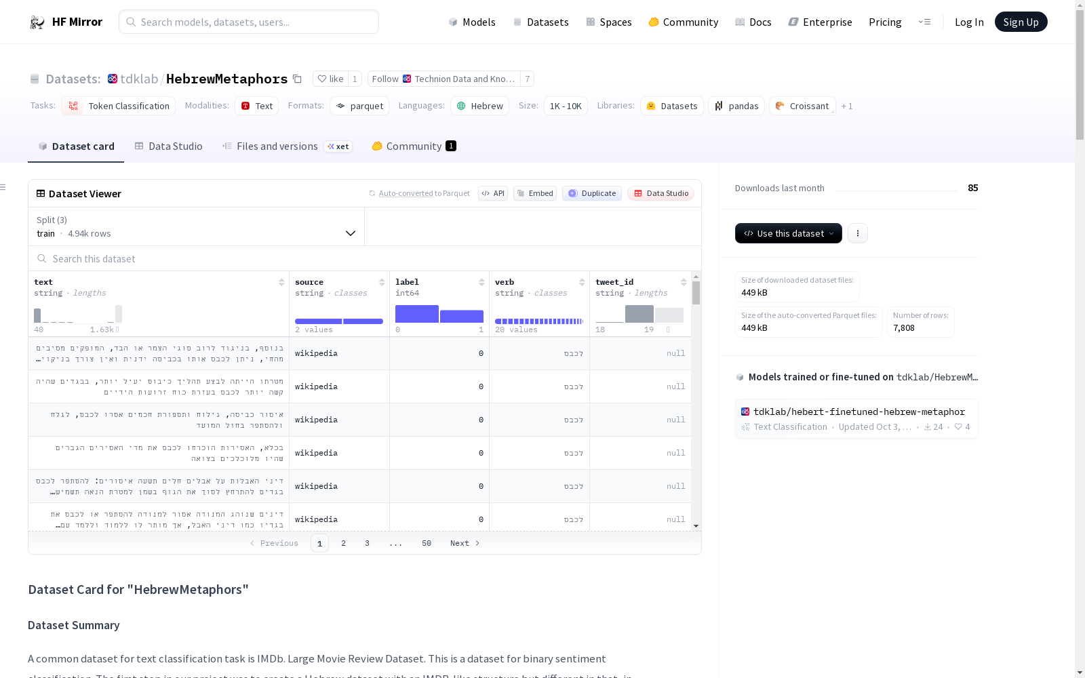The height and width of the screenshot is (678, 1085).
Task: Click the dataset table vertical scrollbar thumb
Action: [x=696, y=293]
